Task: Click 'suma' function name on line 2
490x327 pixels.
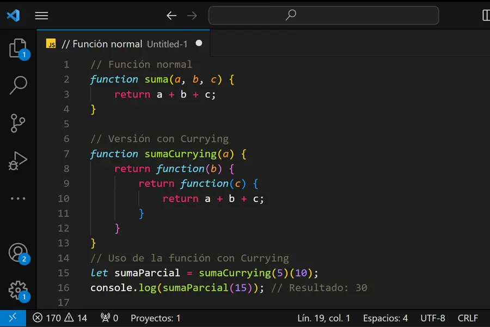Action: (x=156, y=80)
